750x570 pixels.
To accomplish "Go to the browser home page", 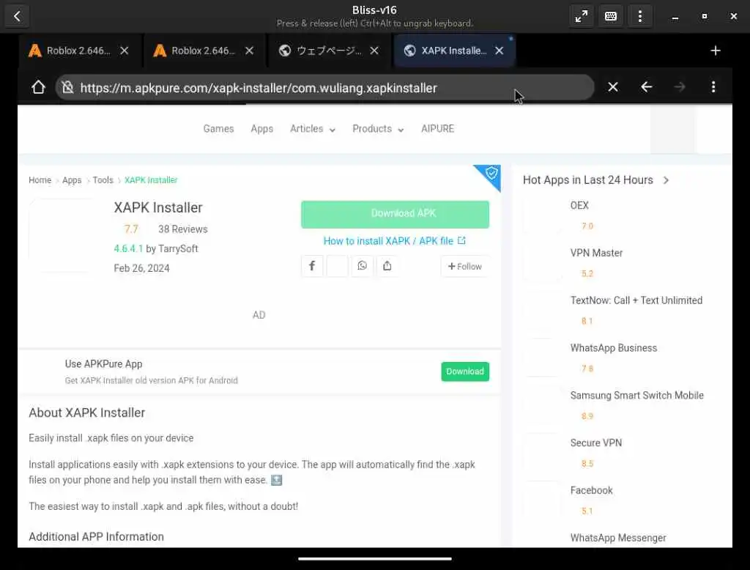I will pos(38,87).
